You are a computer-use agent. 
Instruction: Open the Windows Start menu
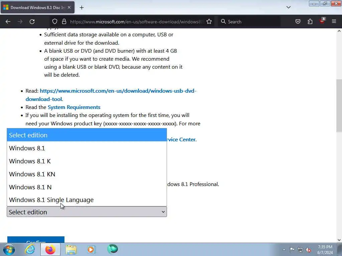coord(9,249)
